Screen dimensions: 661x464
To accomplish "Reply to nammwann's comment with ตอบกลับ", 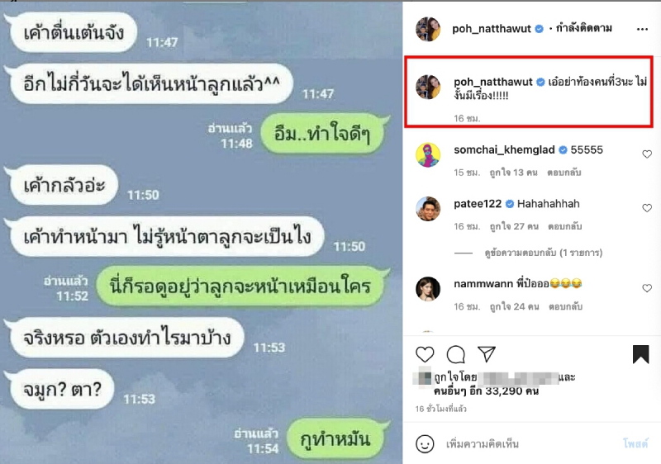I will tap(565, 306).
